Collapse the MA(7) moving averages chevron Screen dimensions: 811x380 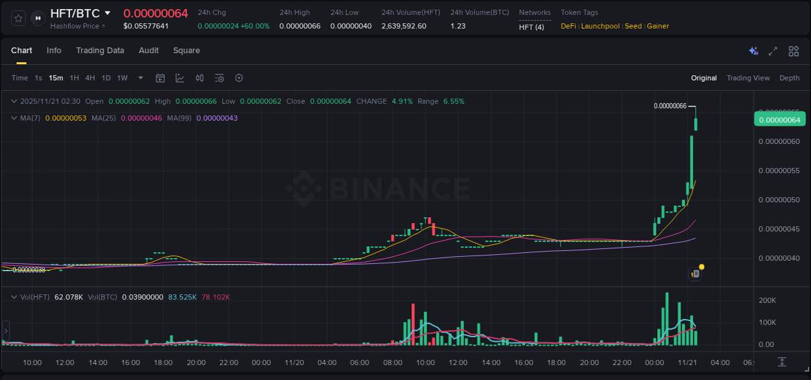[14, 118]
